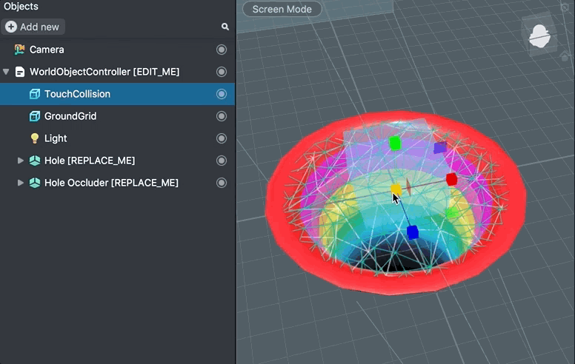Click the Screen Mode button
This screenshot has width=575, height=364.
[282, 10]
